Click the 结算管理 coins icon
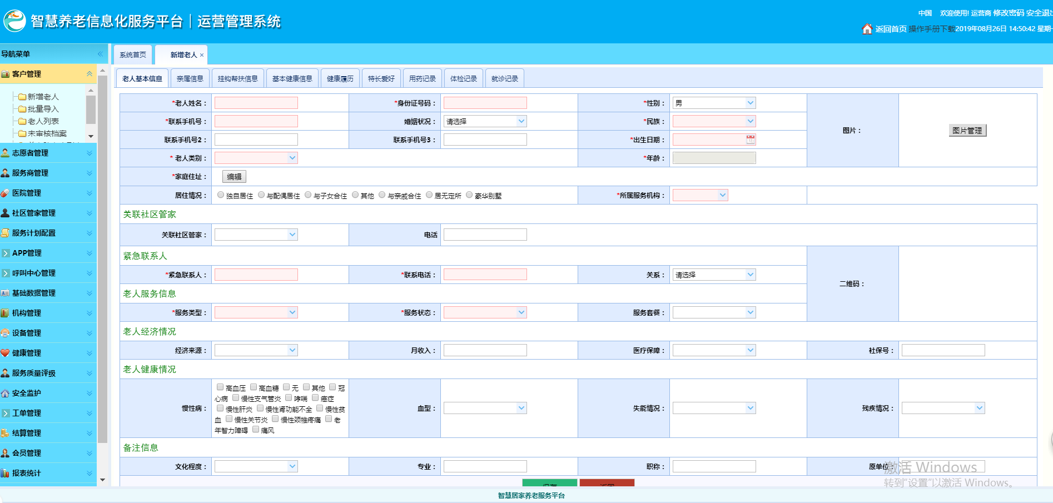Screen dimensions: 1053x503 click(x=6, y=433)
